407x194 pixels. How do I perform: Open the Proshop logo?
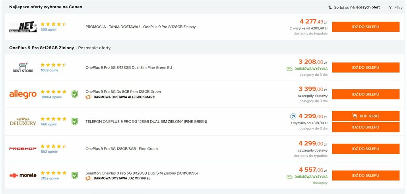23,149
